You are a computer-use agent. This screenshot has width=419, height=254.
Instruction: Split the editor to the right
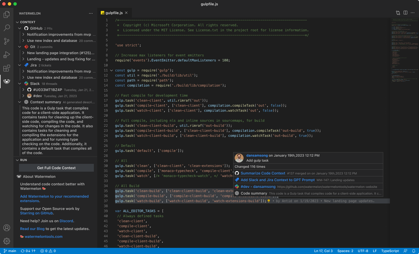(405, 13)
